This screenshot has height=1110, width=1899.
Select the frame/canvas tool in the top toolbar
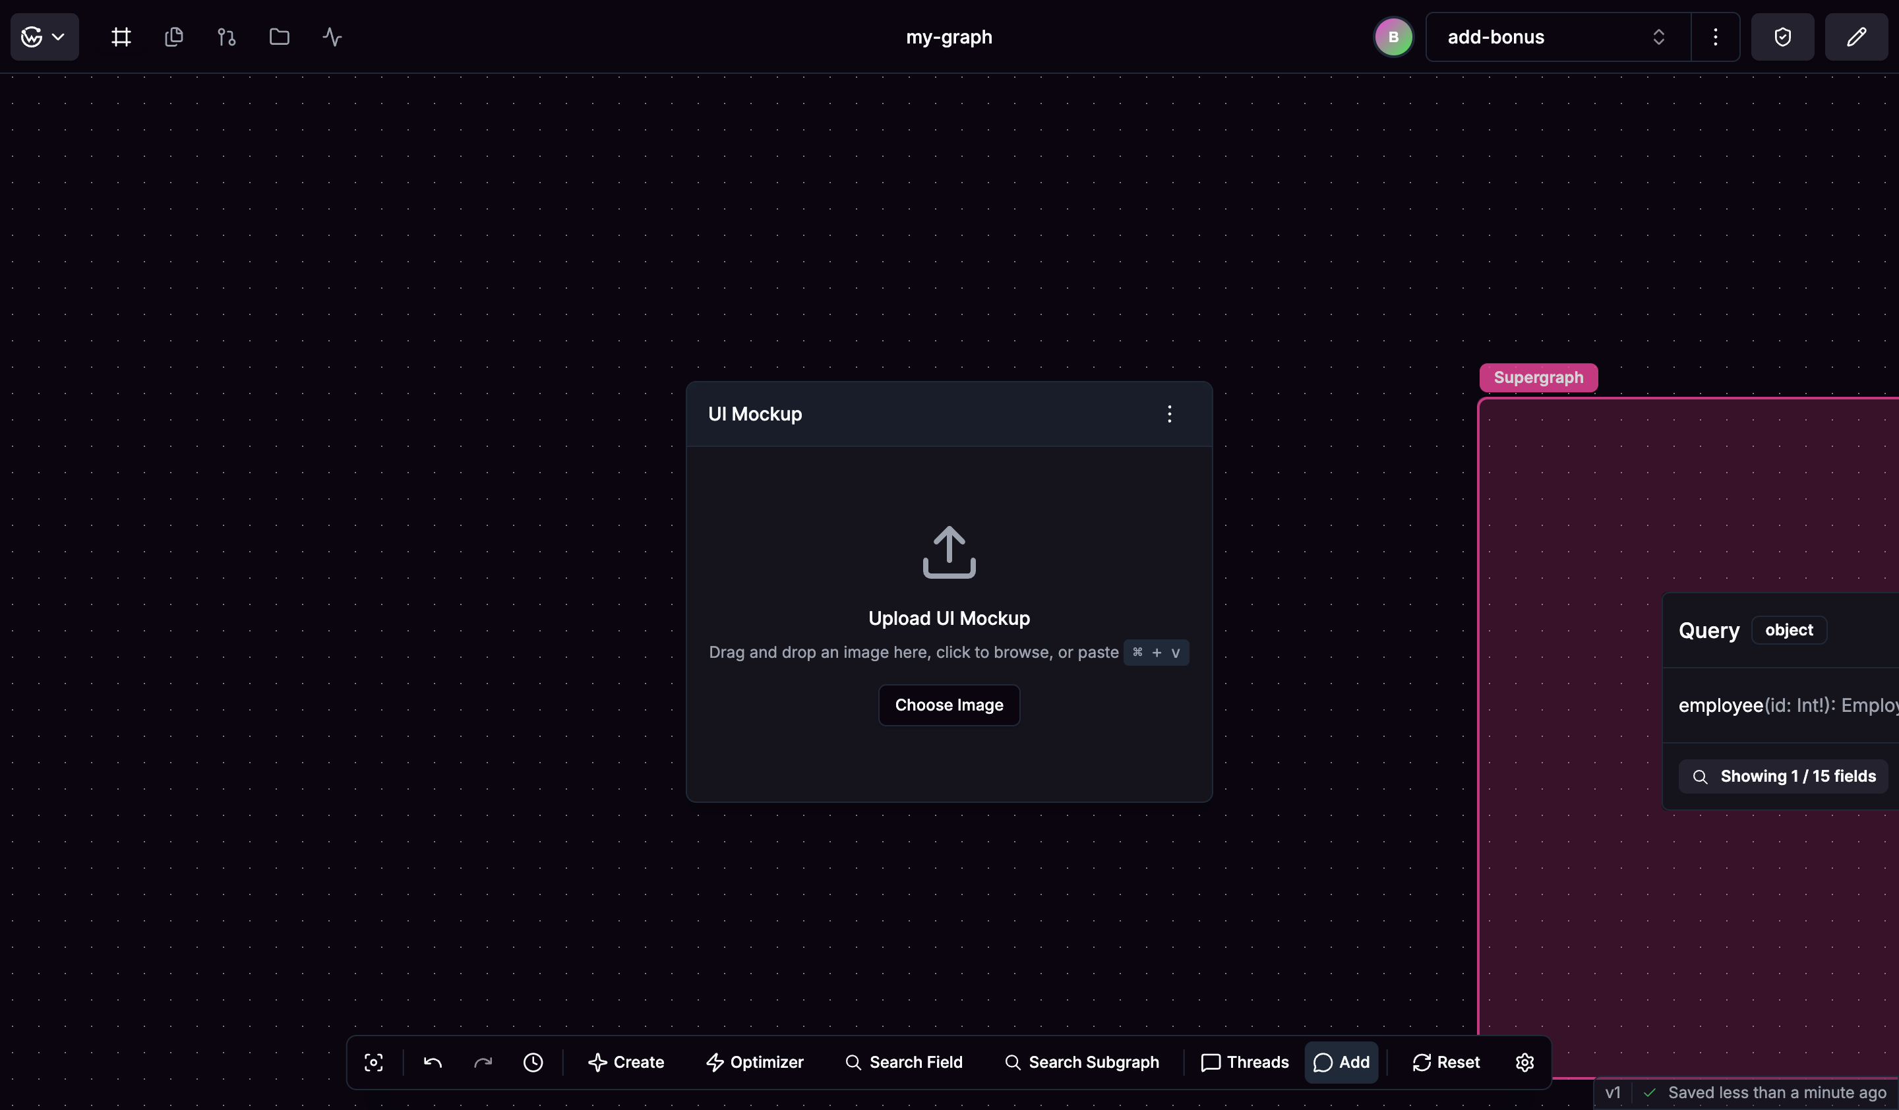point(121,36)
